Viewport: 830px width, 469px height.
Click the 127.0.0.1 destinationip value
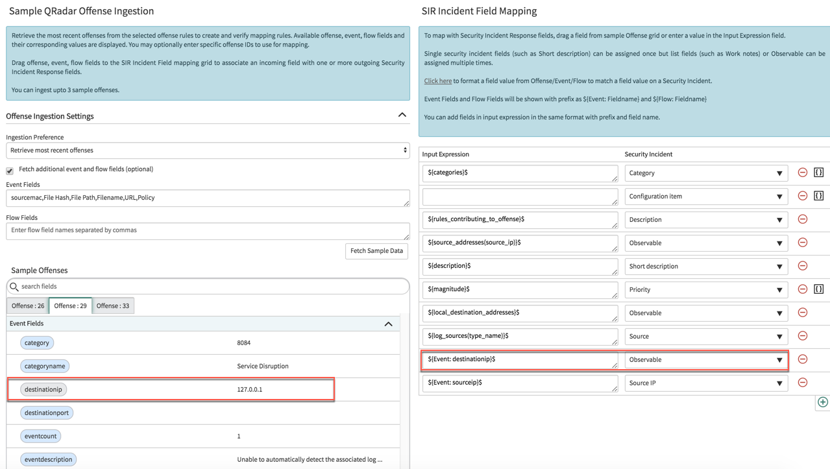point(250,389)
